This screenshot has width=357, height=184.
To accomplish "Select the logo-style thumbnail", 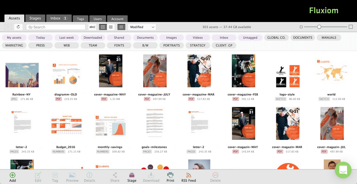I will 288,76.
